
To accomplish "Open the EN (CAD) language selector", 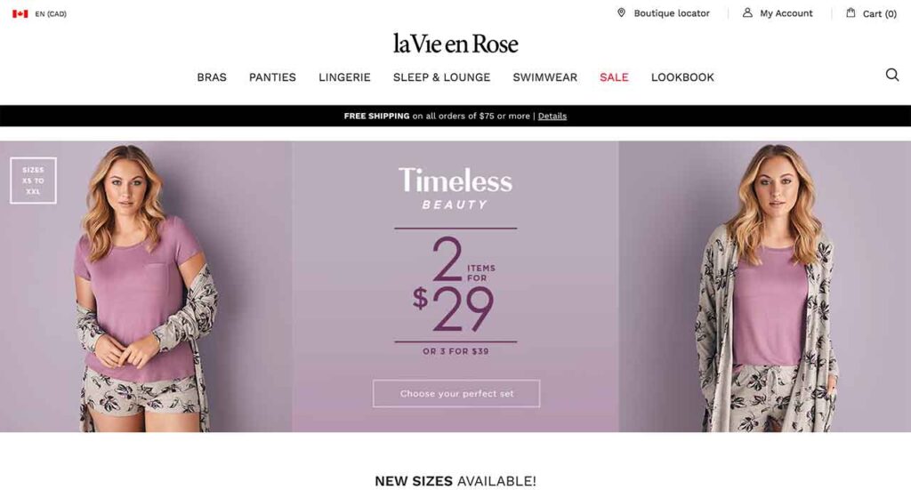I will point(51,14).
